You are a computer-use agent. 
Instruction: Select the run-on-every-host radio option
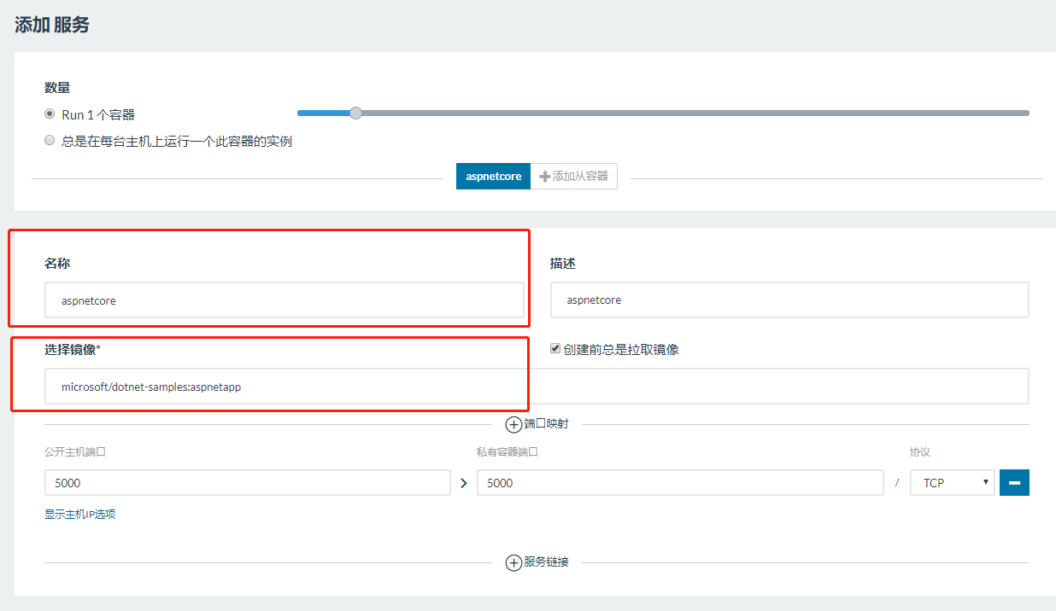point(50,141)
